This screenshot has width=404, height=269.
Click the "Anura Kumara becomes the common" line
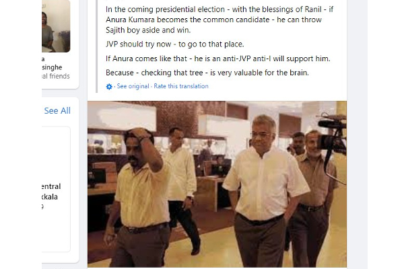(x=213, y=20)
